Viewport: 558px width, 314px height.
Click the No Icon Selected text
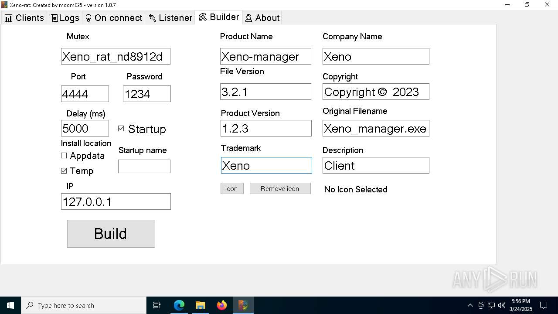click(356, 189)
